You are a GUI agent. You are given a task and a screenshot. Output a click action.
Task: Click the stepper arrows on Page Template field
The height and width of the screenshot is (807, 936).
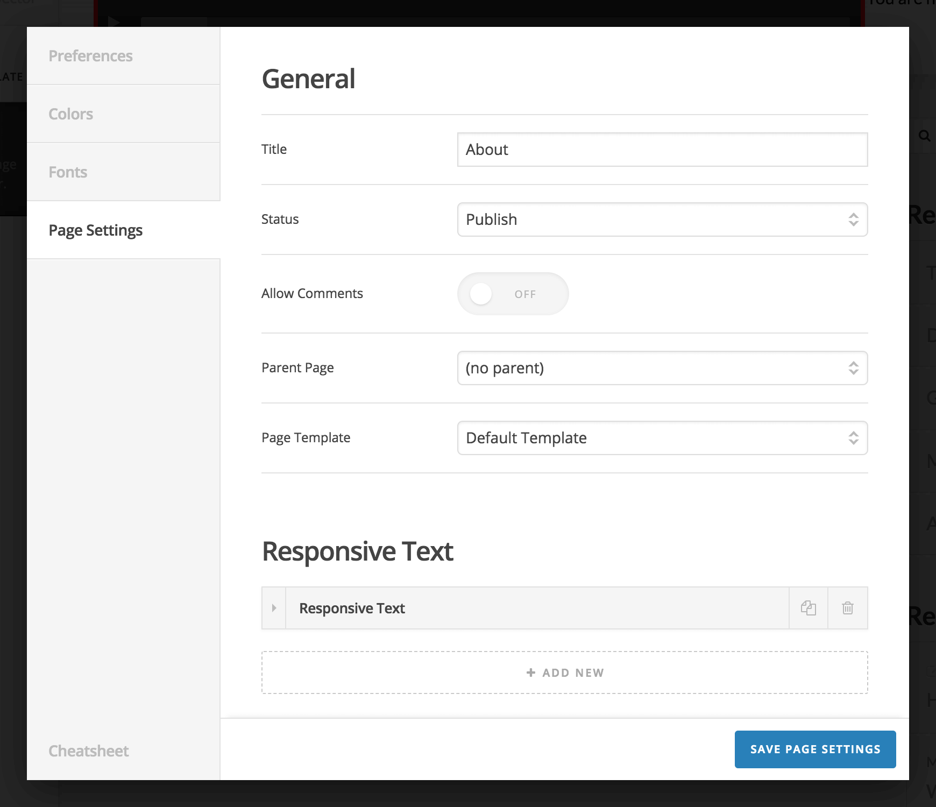pyautogui.click(x=853, y=438)
